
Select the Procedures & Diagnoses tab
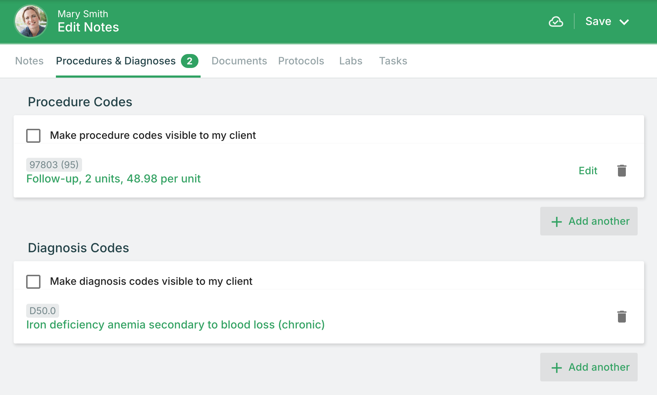click(116, 61)
